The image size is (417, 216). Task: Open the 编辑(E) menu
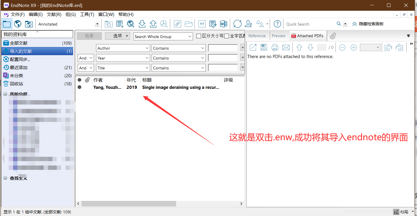click(x=36, y=14)
